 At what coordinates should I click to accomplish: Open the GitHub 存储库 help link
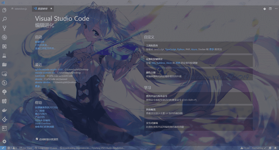43,120
